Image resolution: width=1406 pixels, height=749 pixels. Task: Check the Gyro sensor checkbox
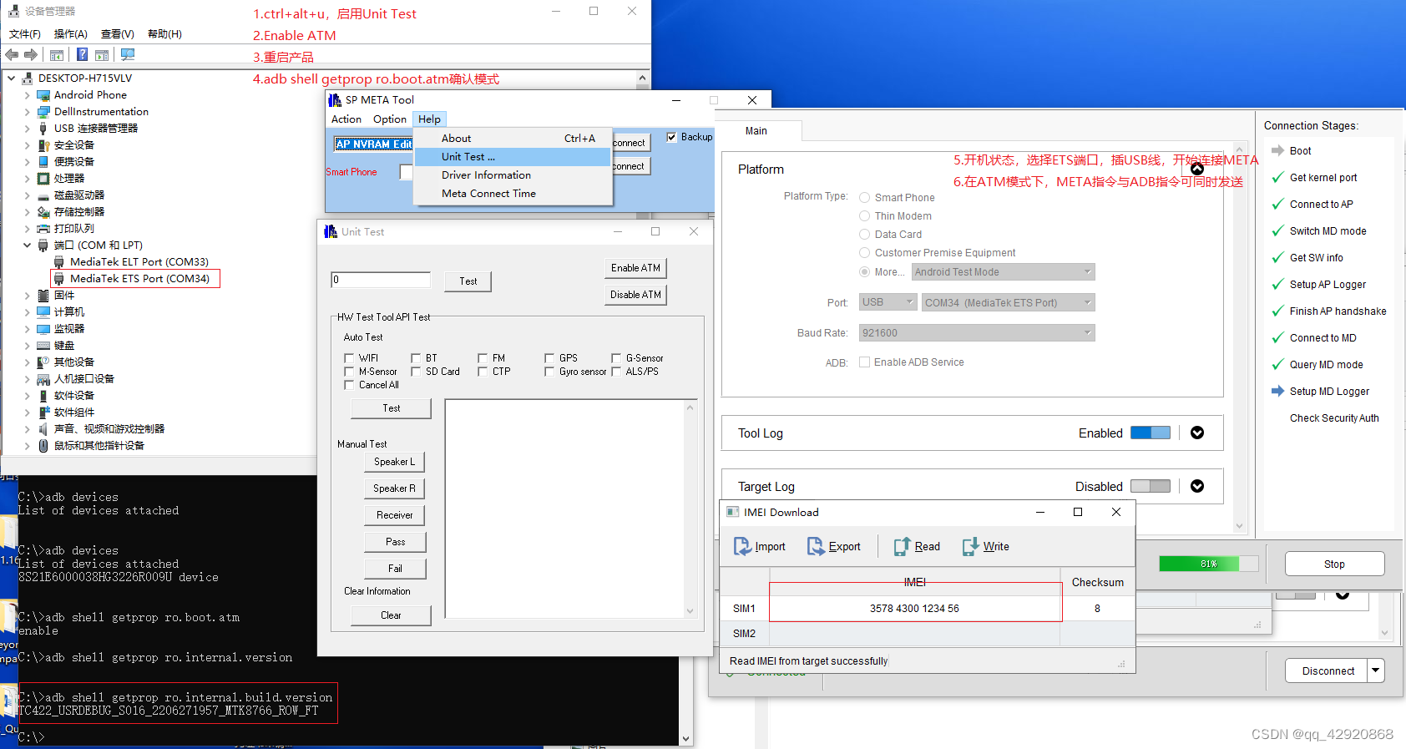coord(549,372)
